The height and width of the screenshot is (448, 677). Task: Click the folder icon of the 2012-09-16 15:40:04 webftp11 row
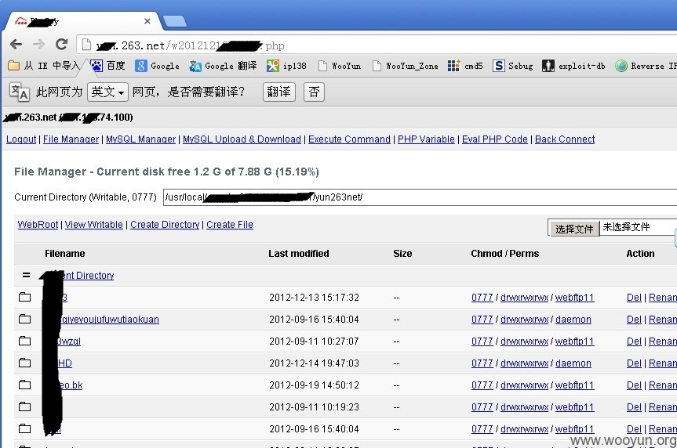[25, 429]
